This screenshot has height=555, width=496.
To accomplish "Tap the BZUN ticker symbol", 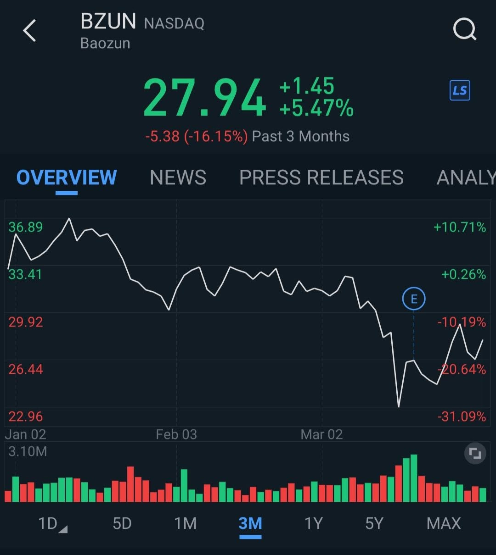I will [x=108, y=21].
